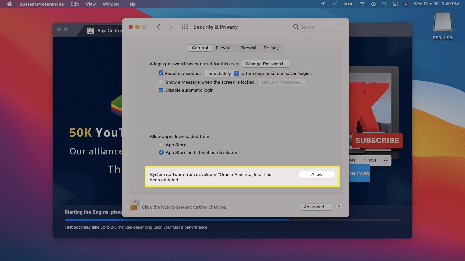Switch to the Privacy tab
Screen dimensions: 465x261
tap(271, 48)
